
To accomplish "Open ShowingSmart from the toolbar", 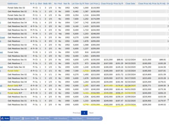I will tap(93, 119).
